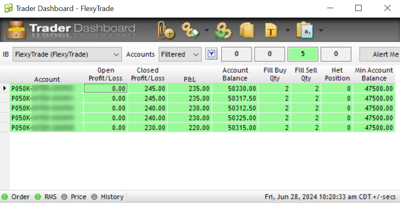Screen dimensions: 400x203
Task: Open dropdown arrow next to clipboard icon
Action: tap(321, 30)
